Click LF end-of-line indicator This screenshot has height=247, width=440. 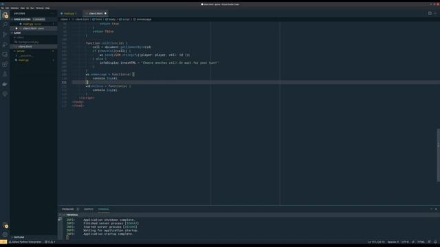point(412,242)
